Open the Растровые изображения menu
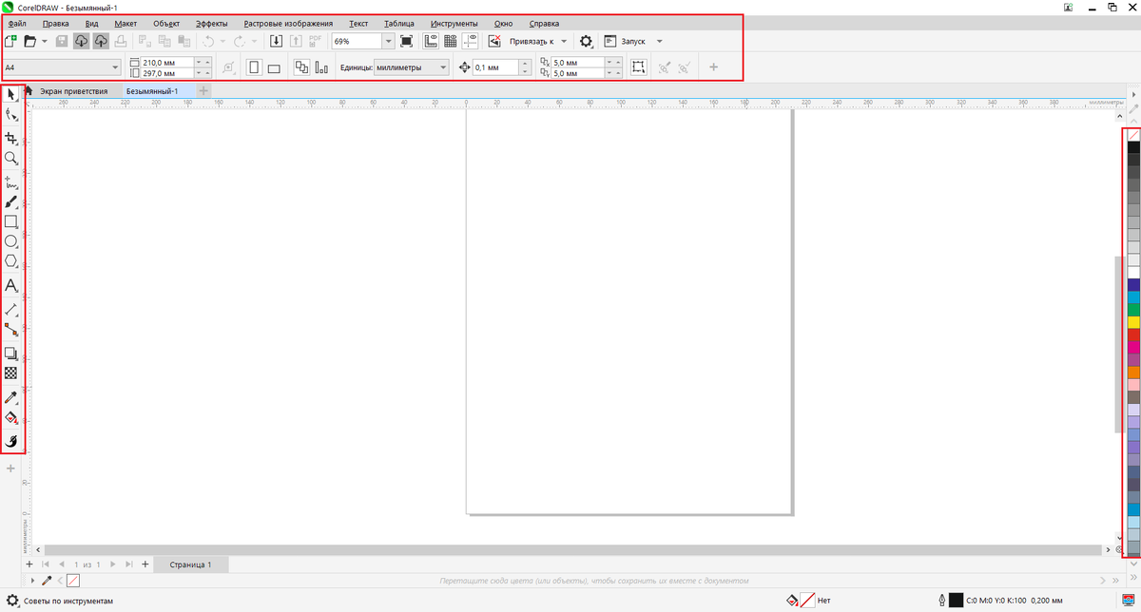1141x612 pixels. [x=288, y=23]
